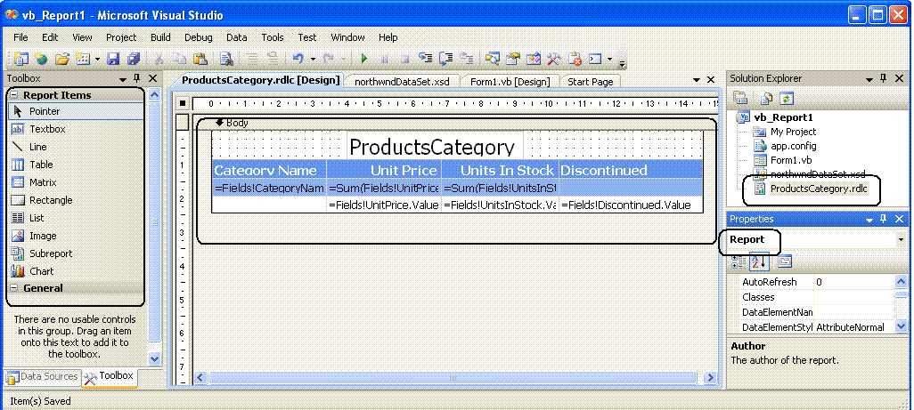Switch Properties to Alphabetical view
The image size is (914, 410).
coord(759,261)
